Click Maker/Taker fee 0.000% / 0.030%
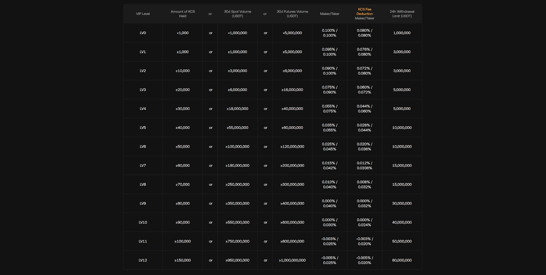The image size is (546, 275). click(x=330, y=222)
